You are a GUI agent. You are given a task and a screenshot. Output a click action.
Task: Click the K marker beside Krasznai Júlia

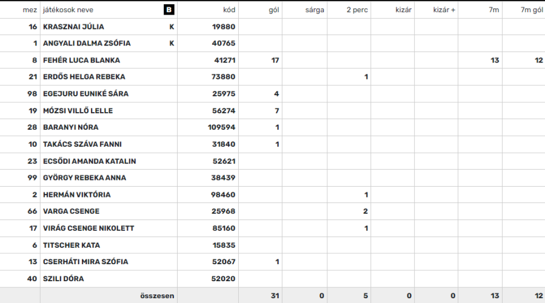pos(172,27)
